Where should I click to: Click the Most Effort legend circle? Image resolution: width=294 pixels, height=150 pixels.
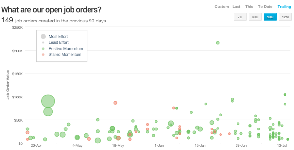pyautogui.click(x=43, y=37)
